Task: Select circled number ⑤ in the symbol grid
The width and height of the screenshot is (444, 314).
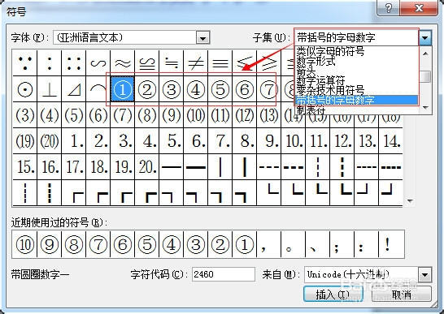Action: coord(220,89)
